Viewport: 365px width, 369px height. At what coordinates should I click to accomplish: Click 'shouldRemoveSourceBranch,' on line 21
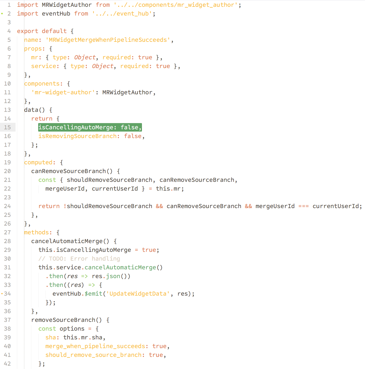click(x=111, y=180)
